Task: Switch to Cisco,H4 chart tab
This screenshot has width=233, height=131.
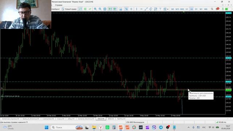Action: click(61, 119)
